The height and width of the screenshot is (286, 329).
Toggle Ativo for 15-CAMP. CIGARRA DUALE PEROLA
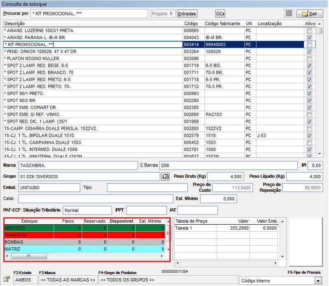[x=309, y=128]
